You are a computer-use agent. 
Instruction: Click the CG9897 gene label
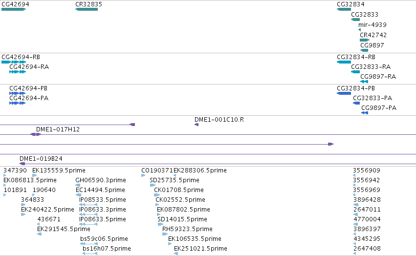point(372,45)
